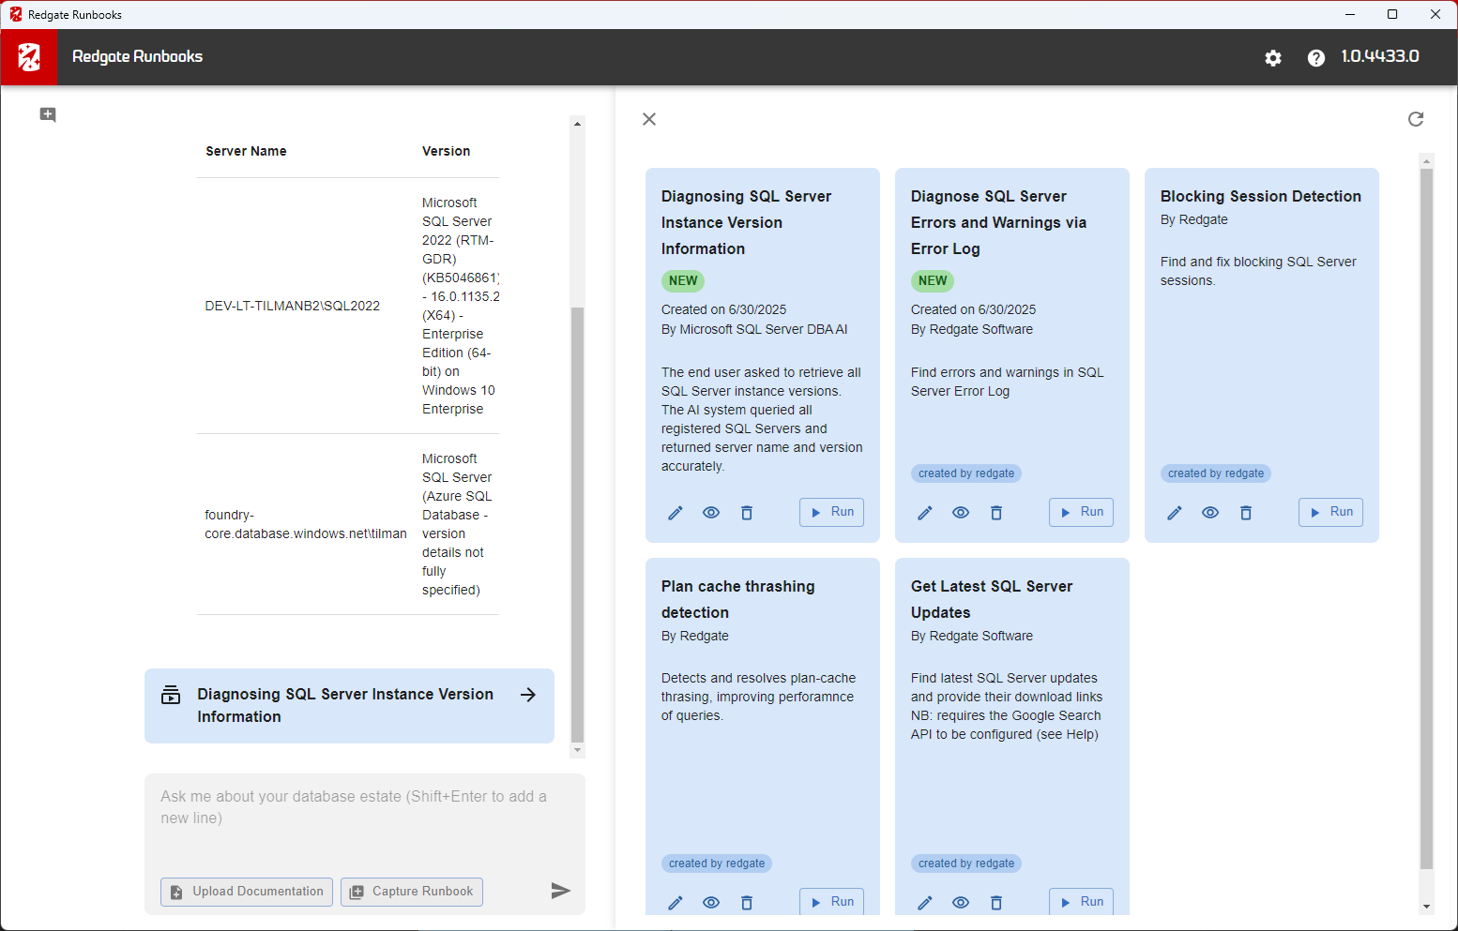Run the Blocking Session Detection runbook
Image resolution: width=1458 pixels, height=931 pixels.
tap(1330, 512)
